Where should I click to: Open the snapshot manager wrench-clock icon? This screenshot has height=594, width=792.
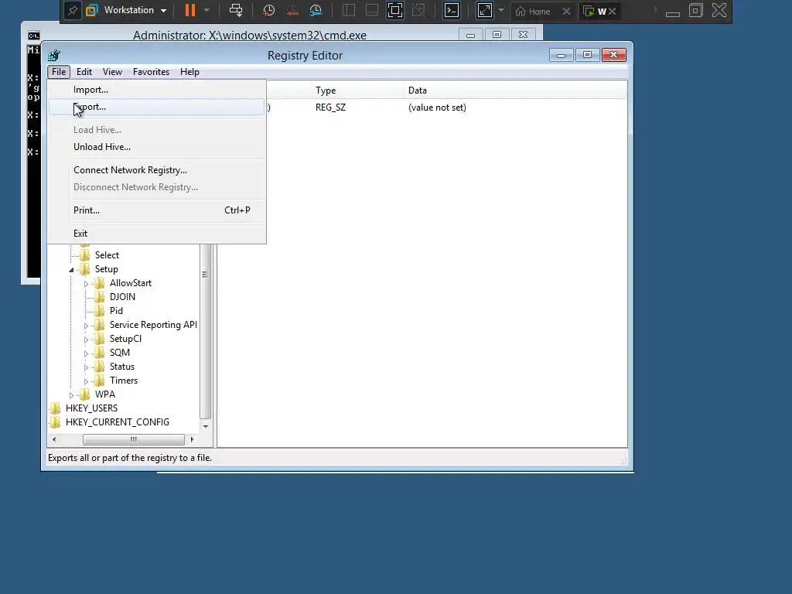point(316,11)
